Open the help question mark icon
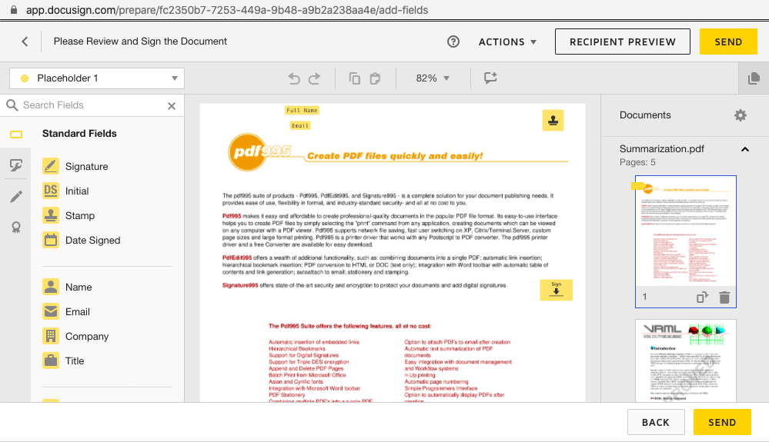This screenshot has width=769, height=442. click(x=453, y=42)
